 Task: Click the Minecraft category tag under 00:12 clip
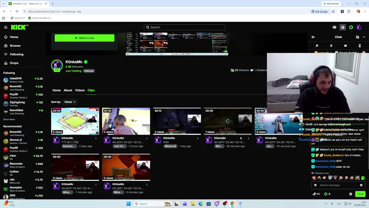[x=170, y=146]
